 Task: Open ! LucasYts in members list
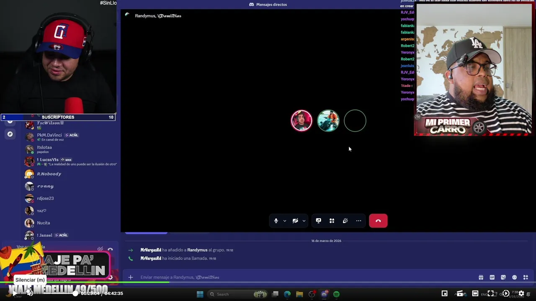click(70, 161)
